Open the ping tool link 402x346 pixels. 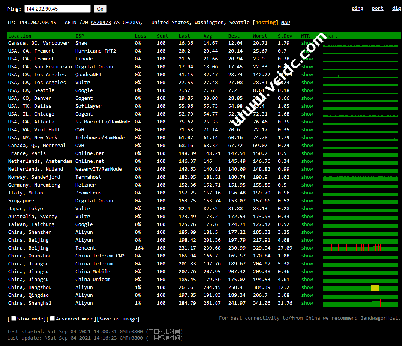click(x=357, y=8)
